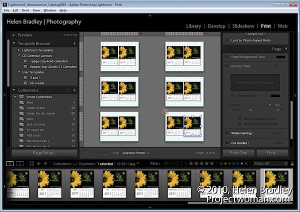Click the 'hb 4 wide' template icon
This screenshot has height=212, width=300.
click(25, 83)
